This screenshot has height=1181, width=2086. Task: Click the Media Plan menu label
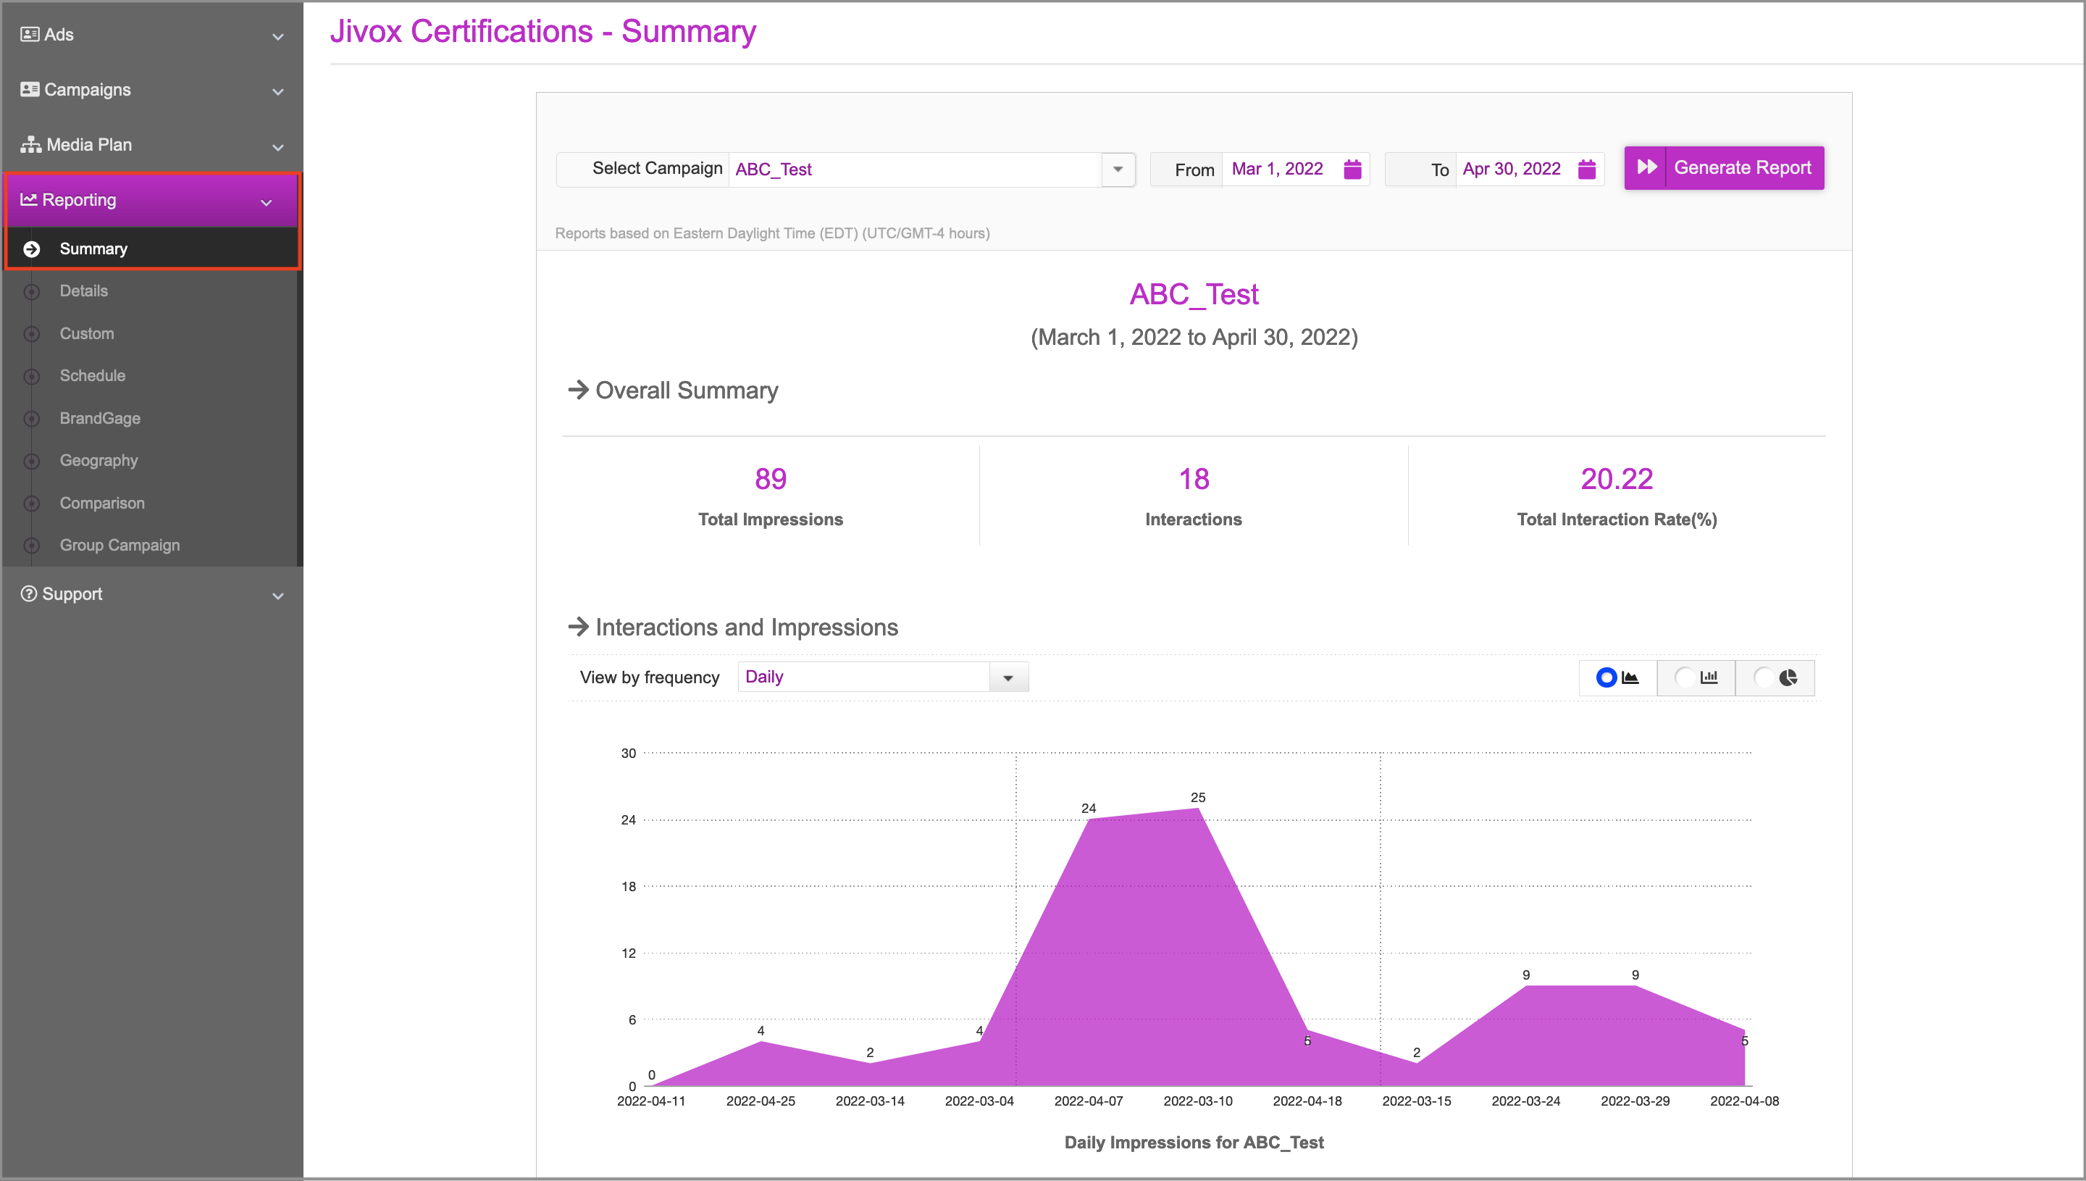[x=89, y=144]
